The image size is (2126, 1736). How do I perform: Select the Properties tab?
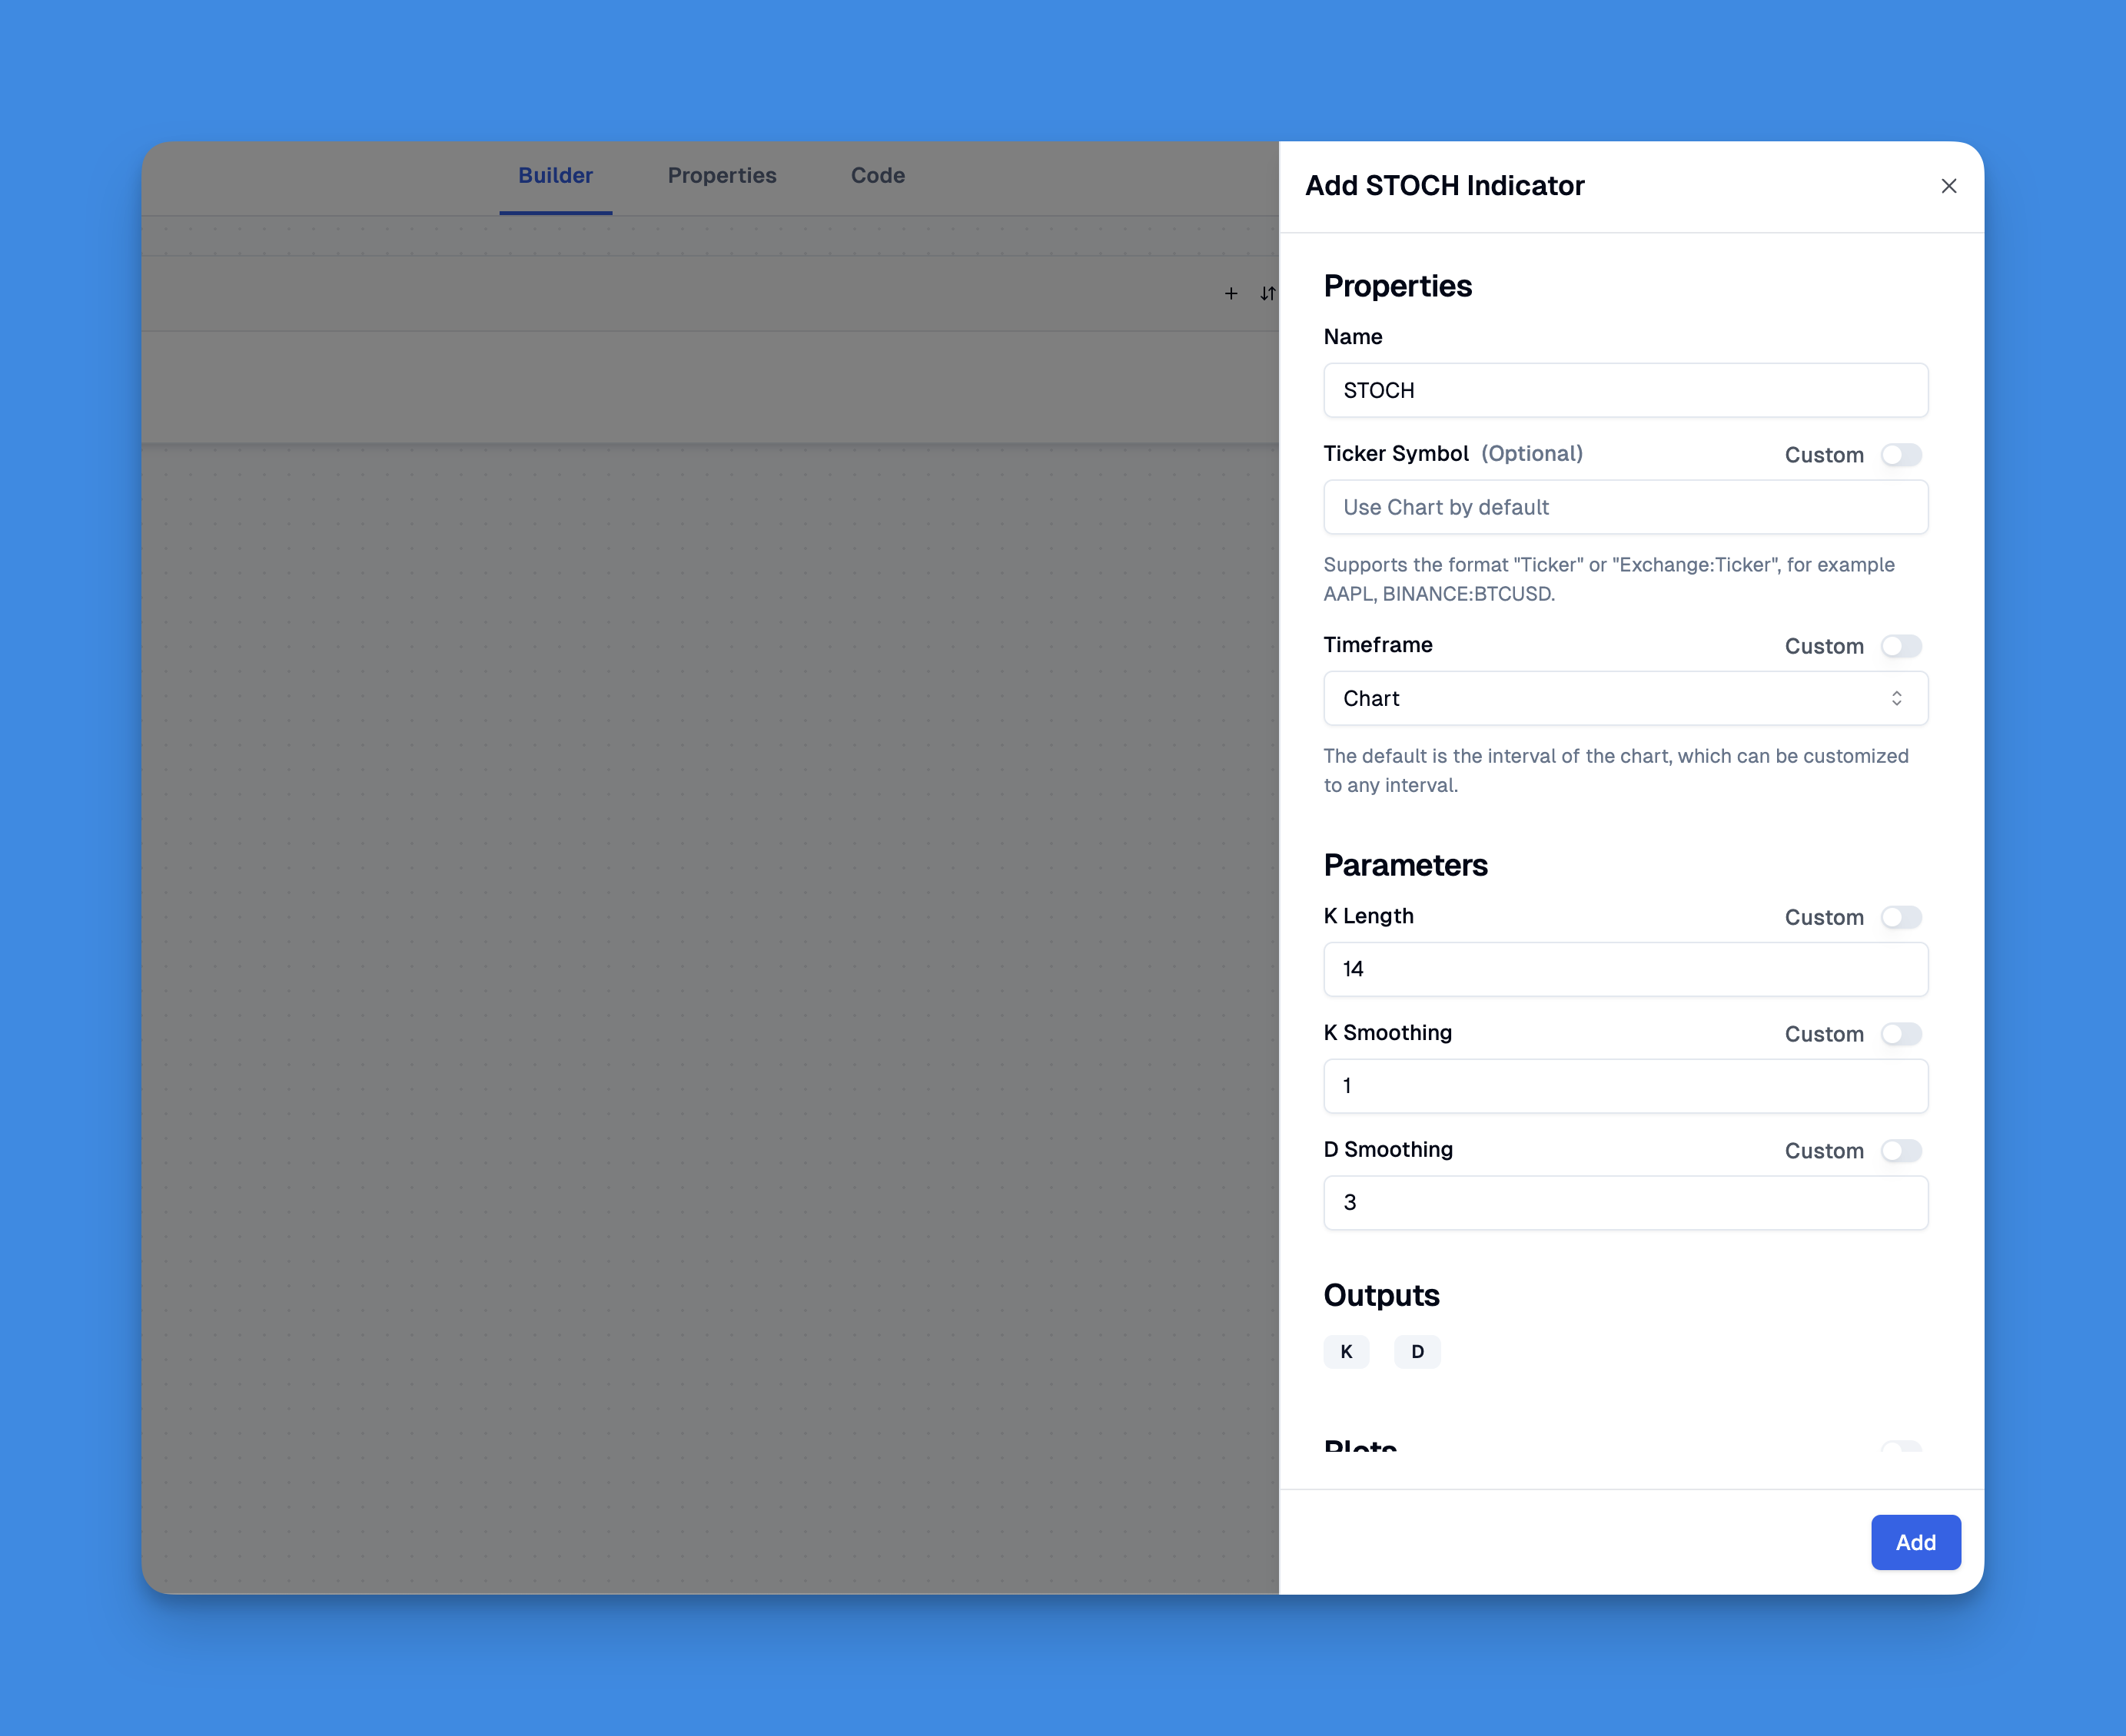(x=720, y=174)
